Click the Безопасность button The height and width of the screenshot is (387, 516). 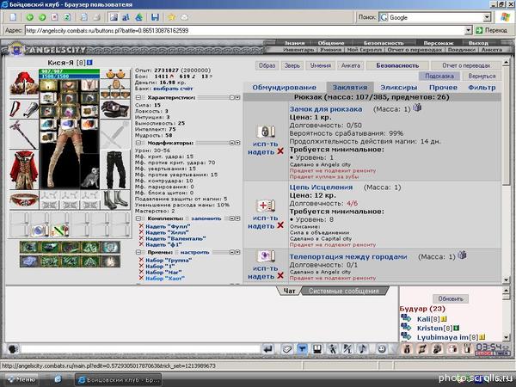point(397,65)
